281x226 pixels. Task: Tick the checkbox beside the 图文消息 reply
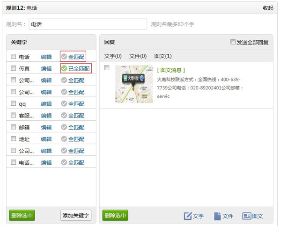click(107, 68)
